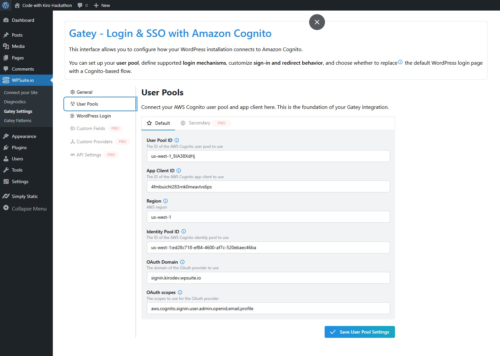Open the comments bubble in the admin bar
The height and width of the screenshot is (356, 500).
[x=79, y=5]
